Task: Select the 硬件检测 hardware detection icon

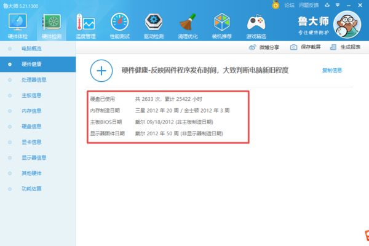Action: tap(52, 22)
